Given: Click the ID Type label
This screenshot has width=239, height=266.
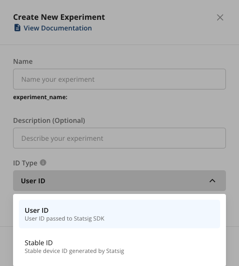Looking at the screenshot, I should (x=25, y=163).
